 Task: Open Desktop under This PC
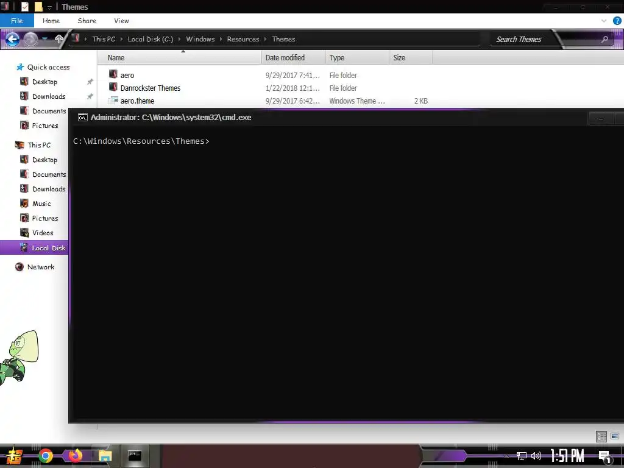(44, 160)
